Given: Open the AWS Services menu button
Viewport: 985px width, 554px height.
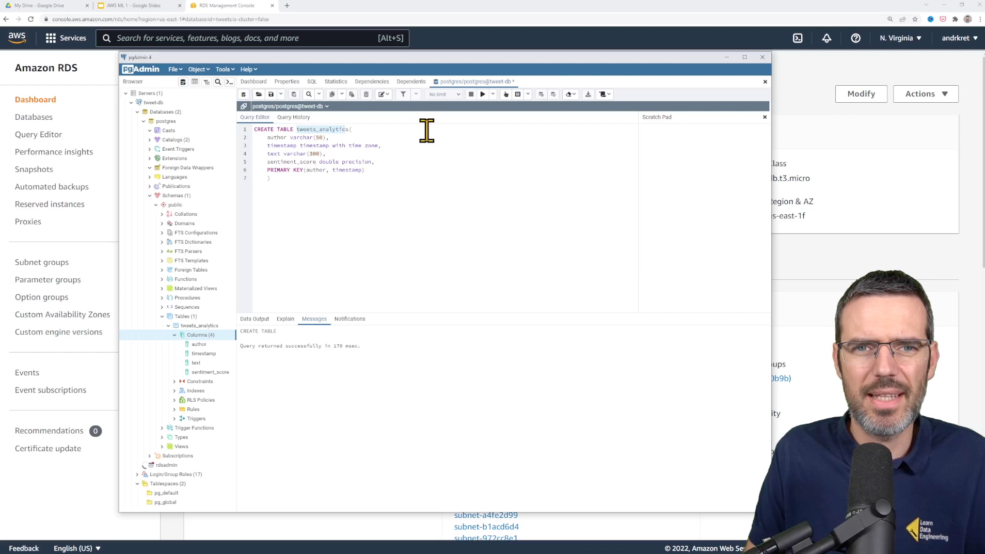Looking at the screenshot, I should [66, 38].
